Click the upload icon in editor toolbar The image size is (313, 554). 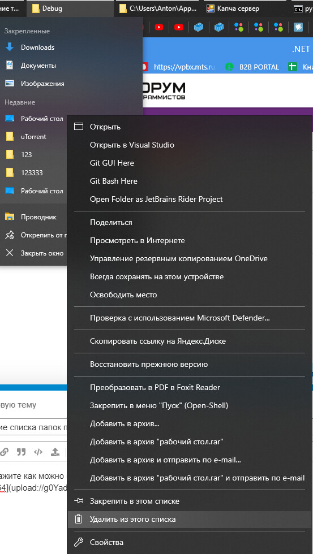pos(55,452)
